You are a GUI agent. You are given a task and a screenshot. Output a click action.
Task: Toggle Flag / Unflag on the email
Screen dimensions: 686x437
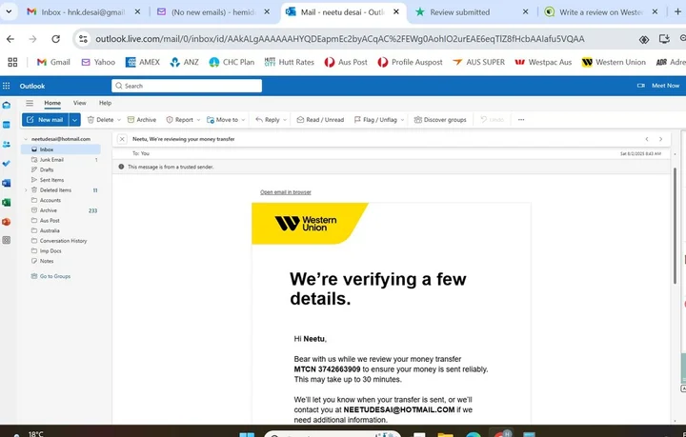point(375,120)
